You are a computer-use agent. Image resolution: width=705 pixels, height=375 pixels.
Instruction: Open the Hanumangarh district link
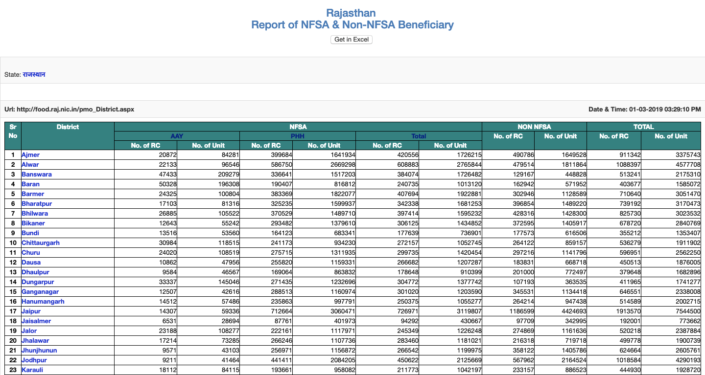pos(43,302)
